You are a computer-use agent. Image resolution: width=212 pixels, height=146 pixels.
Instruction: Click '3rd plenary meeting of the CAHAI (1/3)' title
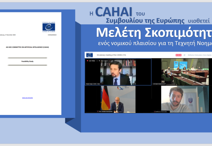pos(111,55)
